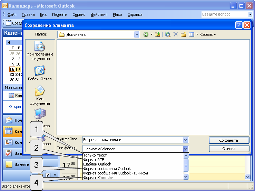The height and width of the screenshot is (191, 255).
Task: Select date 31 in mini calendar
Action: [18, 80]
